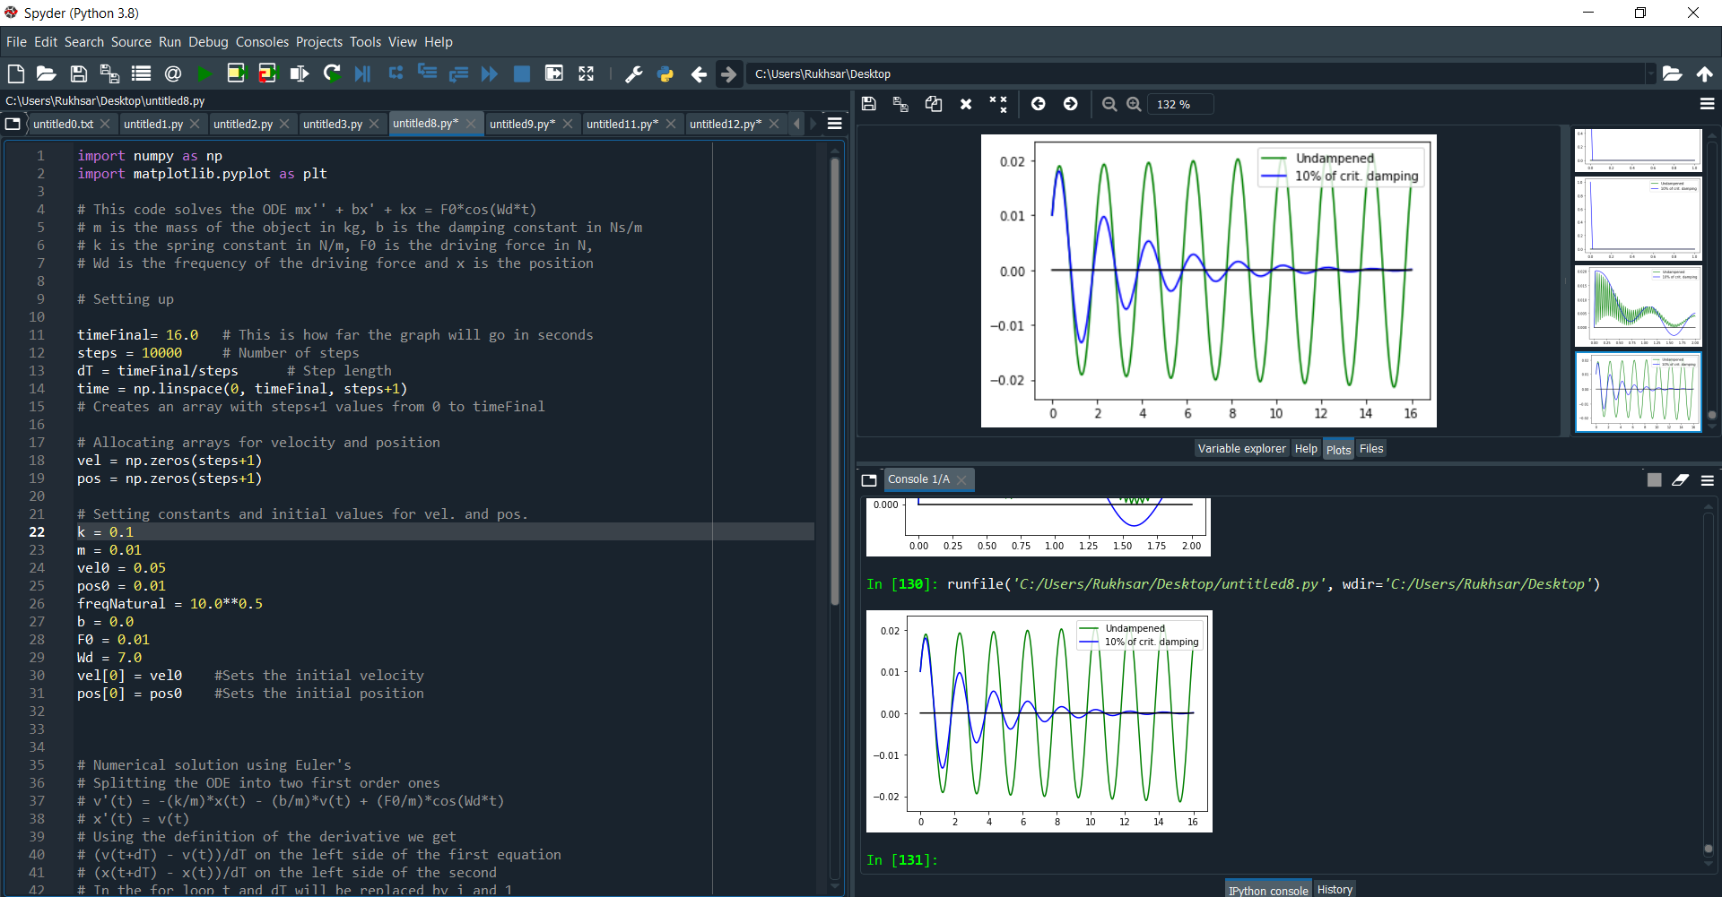Open the PYTHONPATH manager
1722x897 pixels.
pos(666,73)
